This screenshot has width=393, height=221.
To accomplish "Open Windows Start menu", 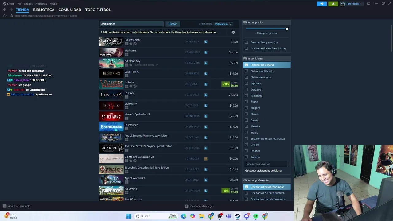I will coord(129,216).
